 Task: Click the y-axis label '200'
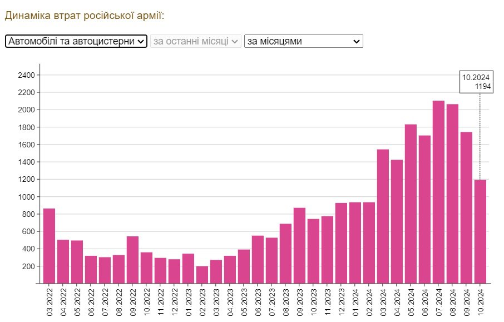pyautogui.click(x=28, y=266)
